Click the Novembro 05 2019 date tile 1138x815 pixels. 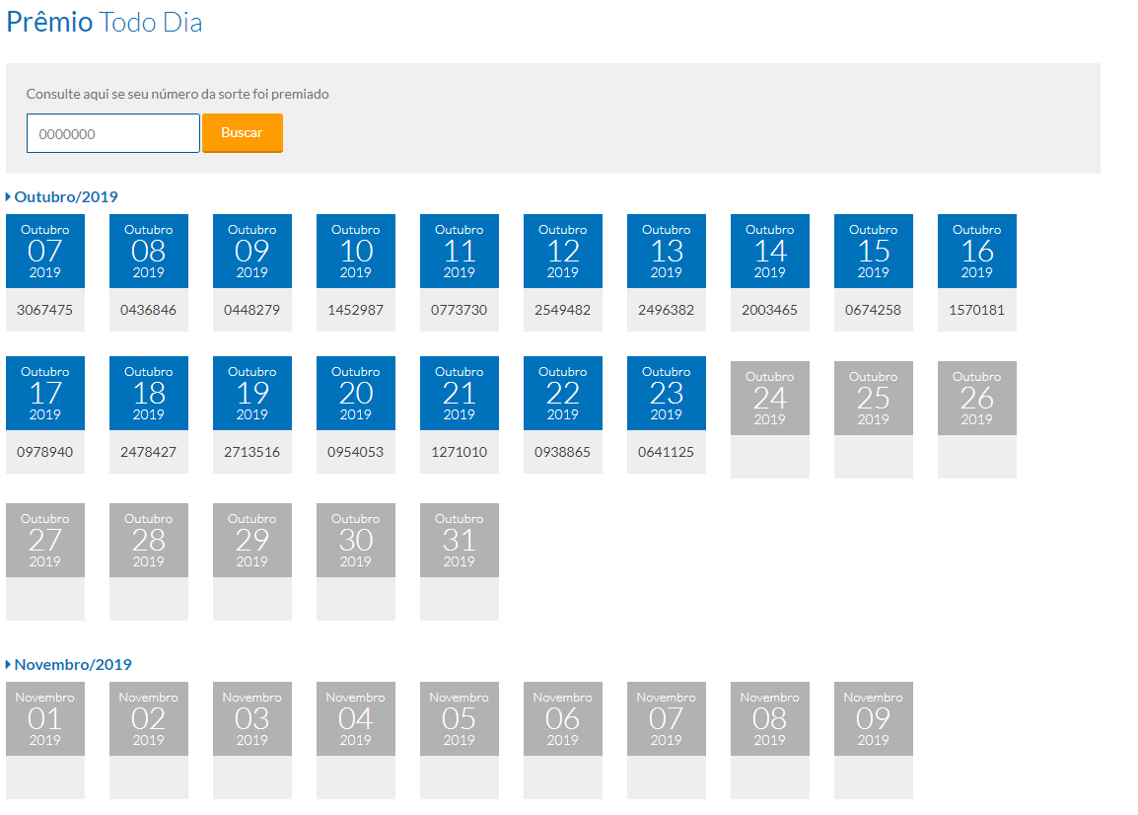[x=460, y=719]
